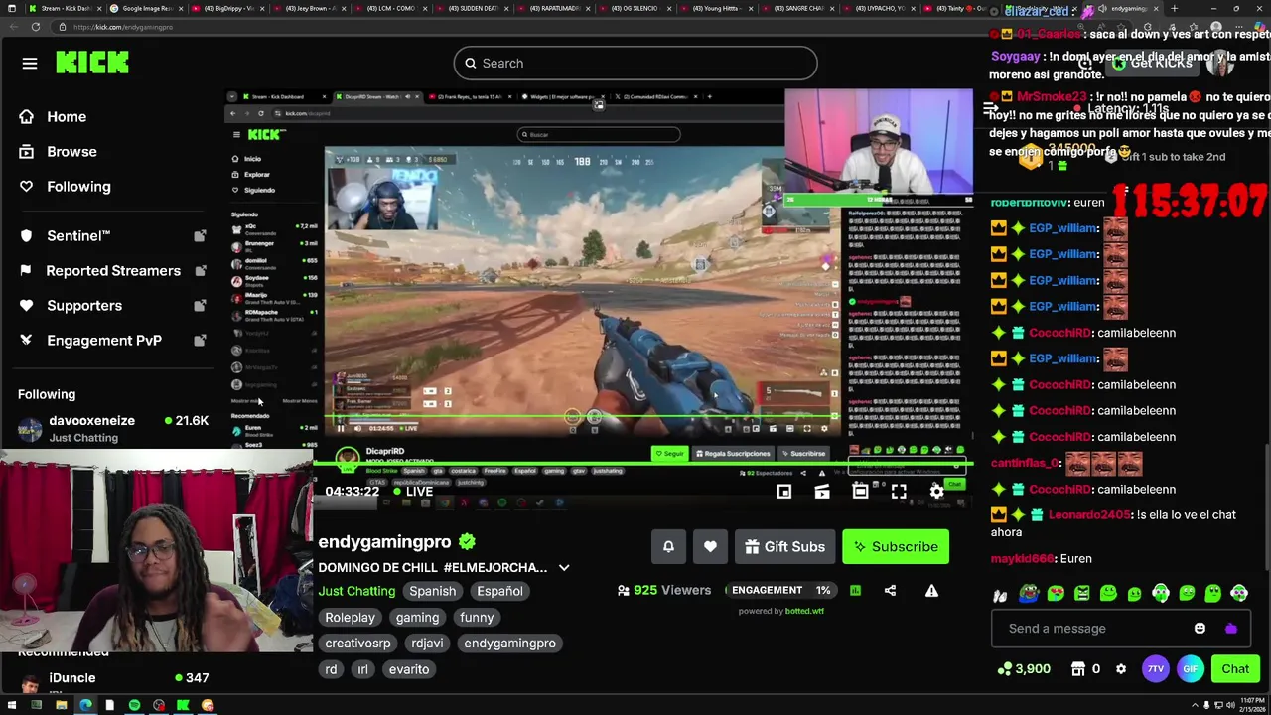1271x715 pixels.
Task: Click the green Chat send button
Action: click(x=1235, y=669)
